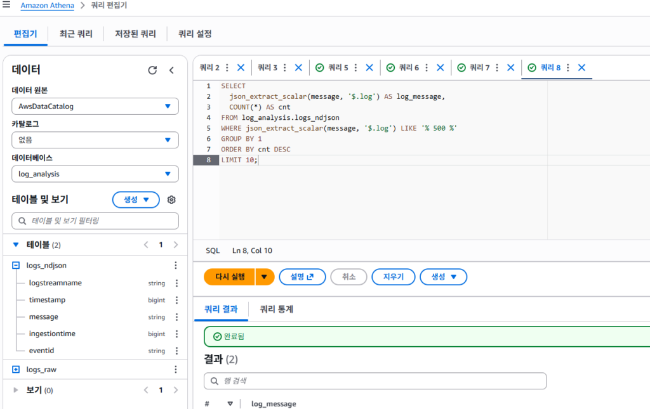
Task: Collapse the logs_ndjson table tree
Action: [x=16, y=266]
